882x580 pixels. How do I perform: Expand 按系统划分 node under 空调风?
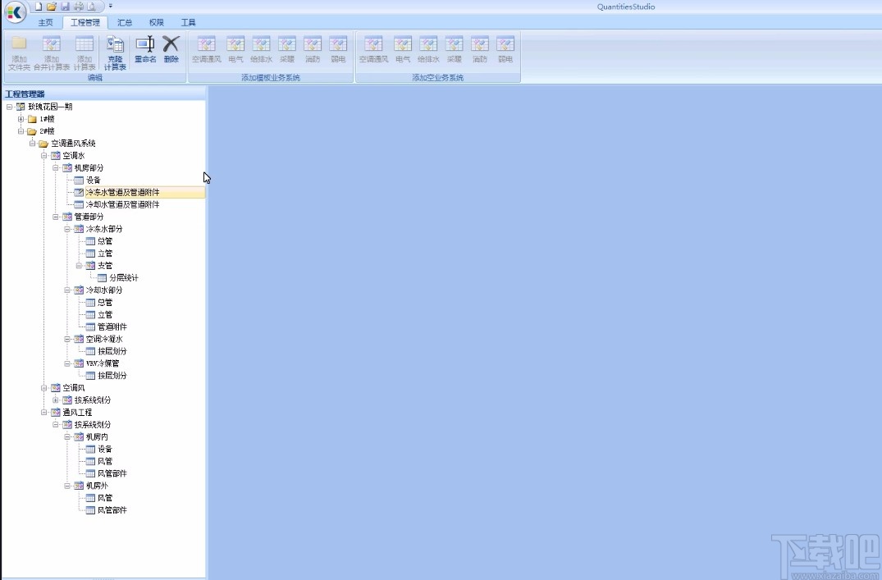coord(56,400)
